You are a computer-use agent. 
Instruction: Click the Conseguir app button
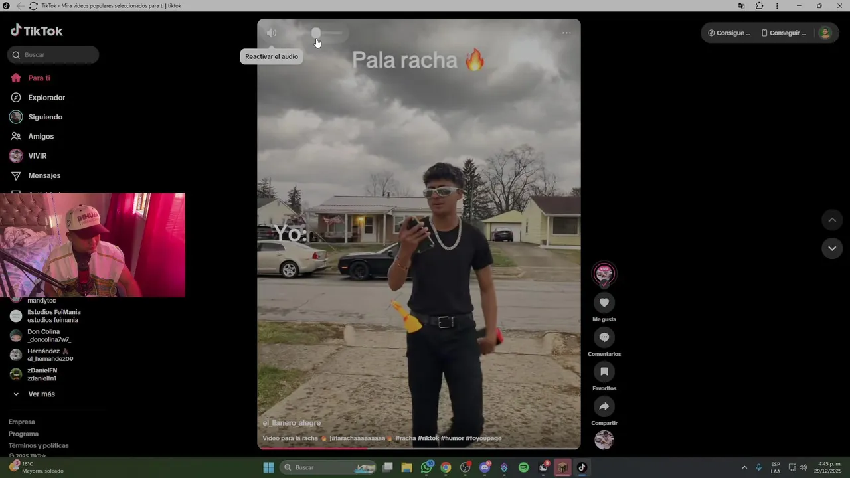click(784, 33)
